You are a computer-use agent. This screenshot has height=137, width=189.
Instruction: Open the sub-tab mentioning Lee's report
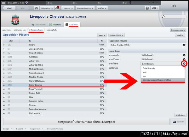(20, 30)
